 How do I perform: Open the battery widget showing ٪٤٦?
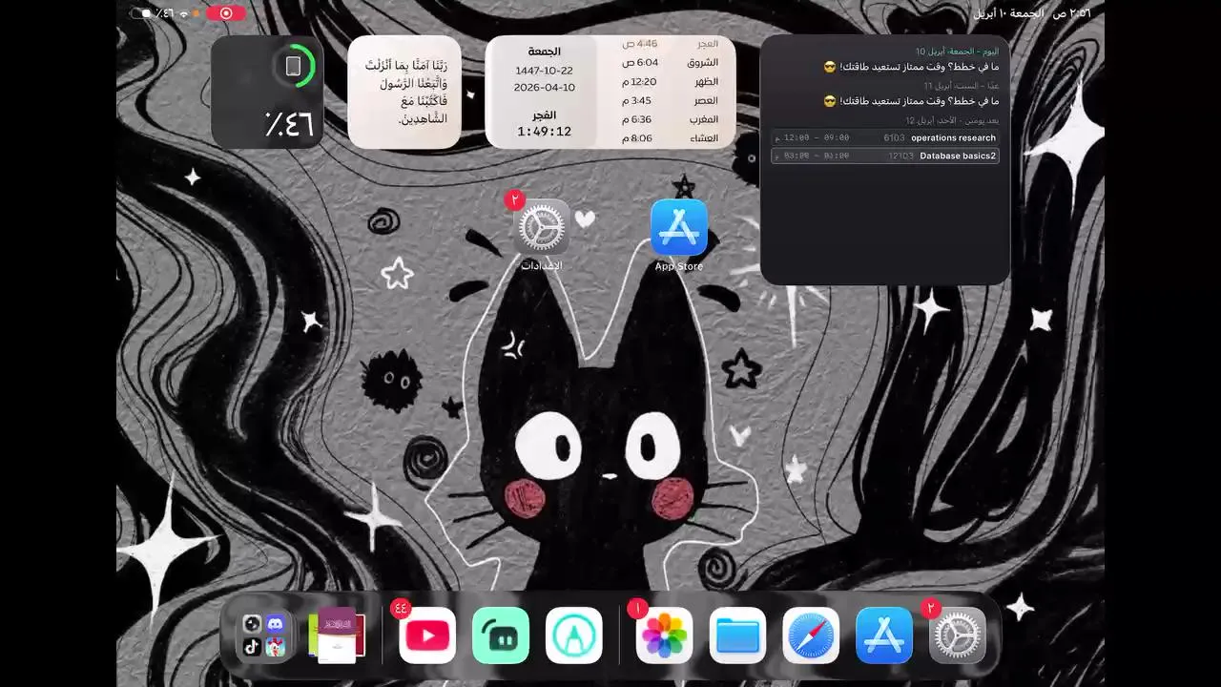click(x=267, y=92)
